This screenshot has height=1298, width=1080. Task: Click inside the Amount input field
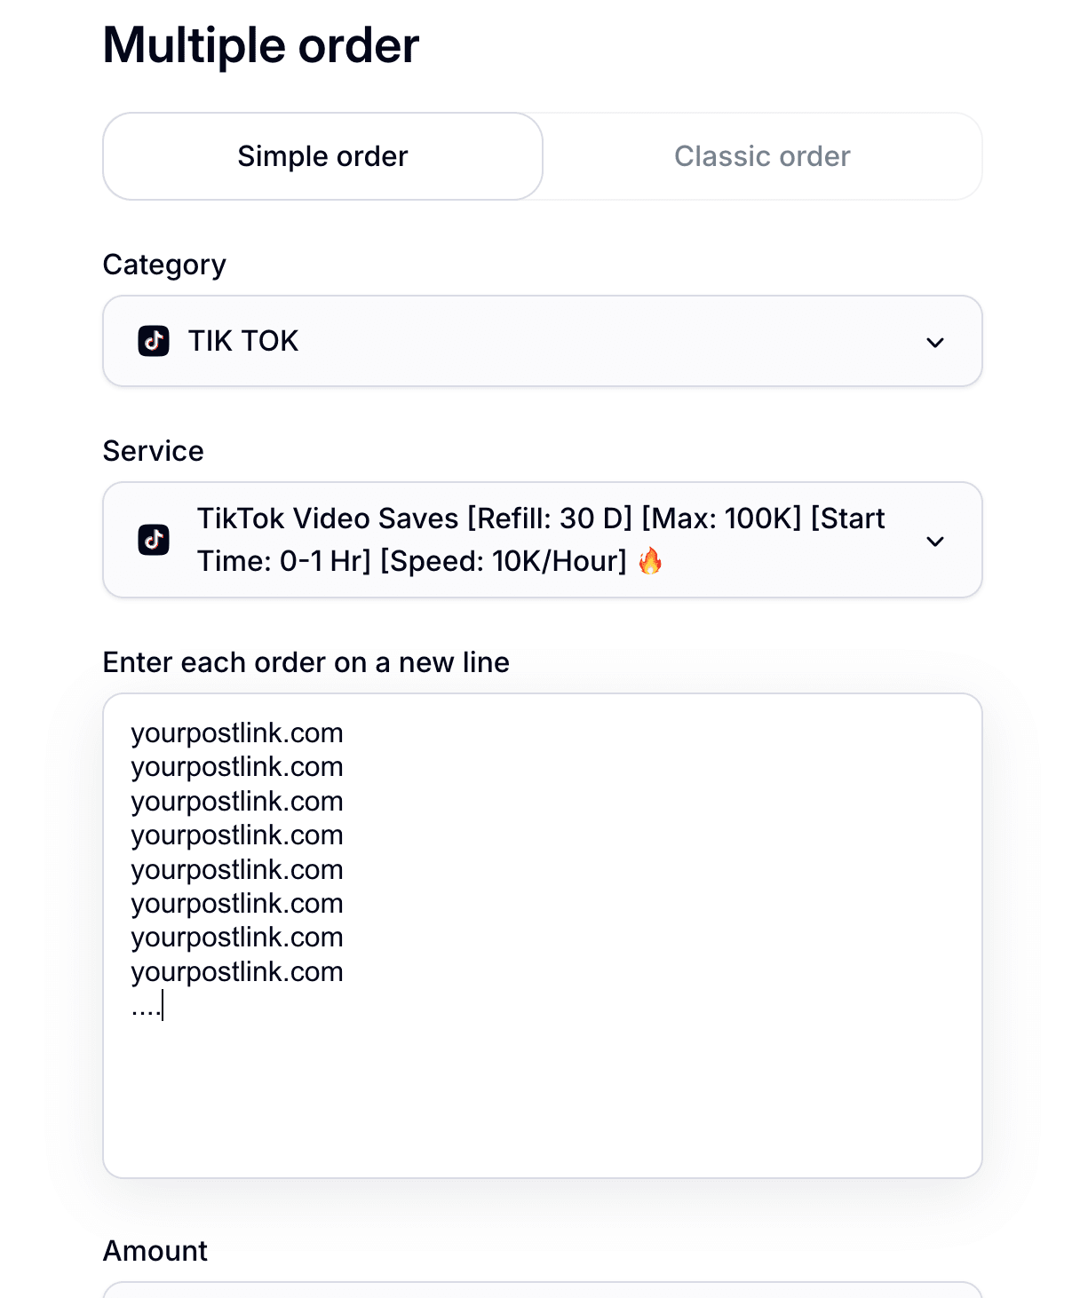coord(542,1292)
